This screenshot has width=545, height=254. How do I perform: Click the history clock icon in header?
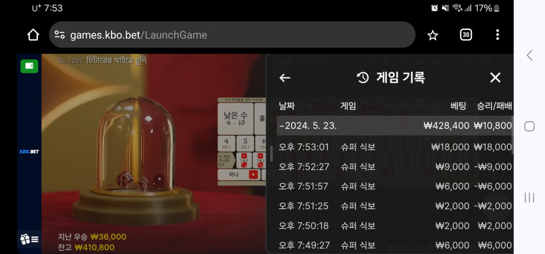pyautogui.click(x=362, y=78)
